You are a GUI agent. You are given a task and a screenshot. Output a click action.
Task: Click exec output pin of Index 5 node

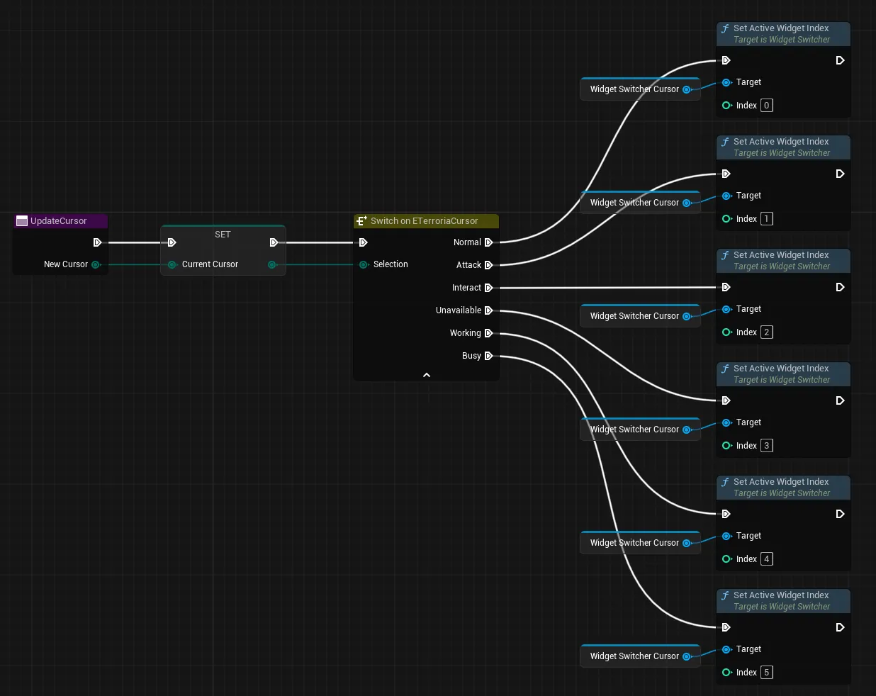coord(840,627)
